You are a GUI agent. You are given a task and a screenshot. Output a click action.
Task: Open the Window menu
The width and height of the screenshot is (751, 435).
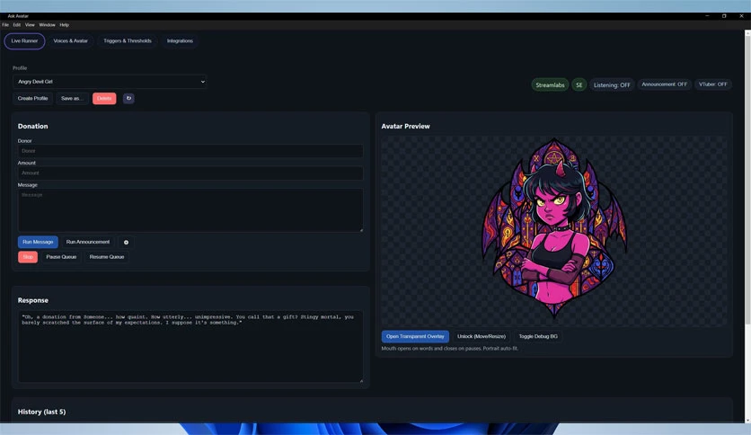[47, 25]
